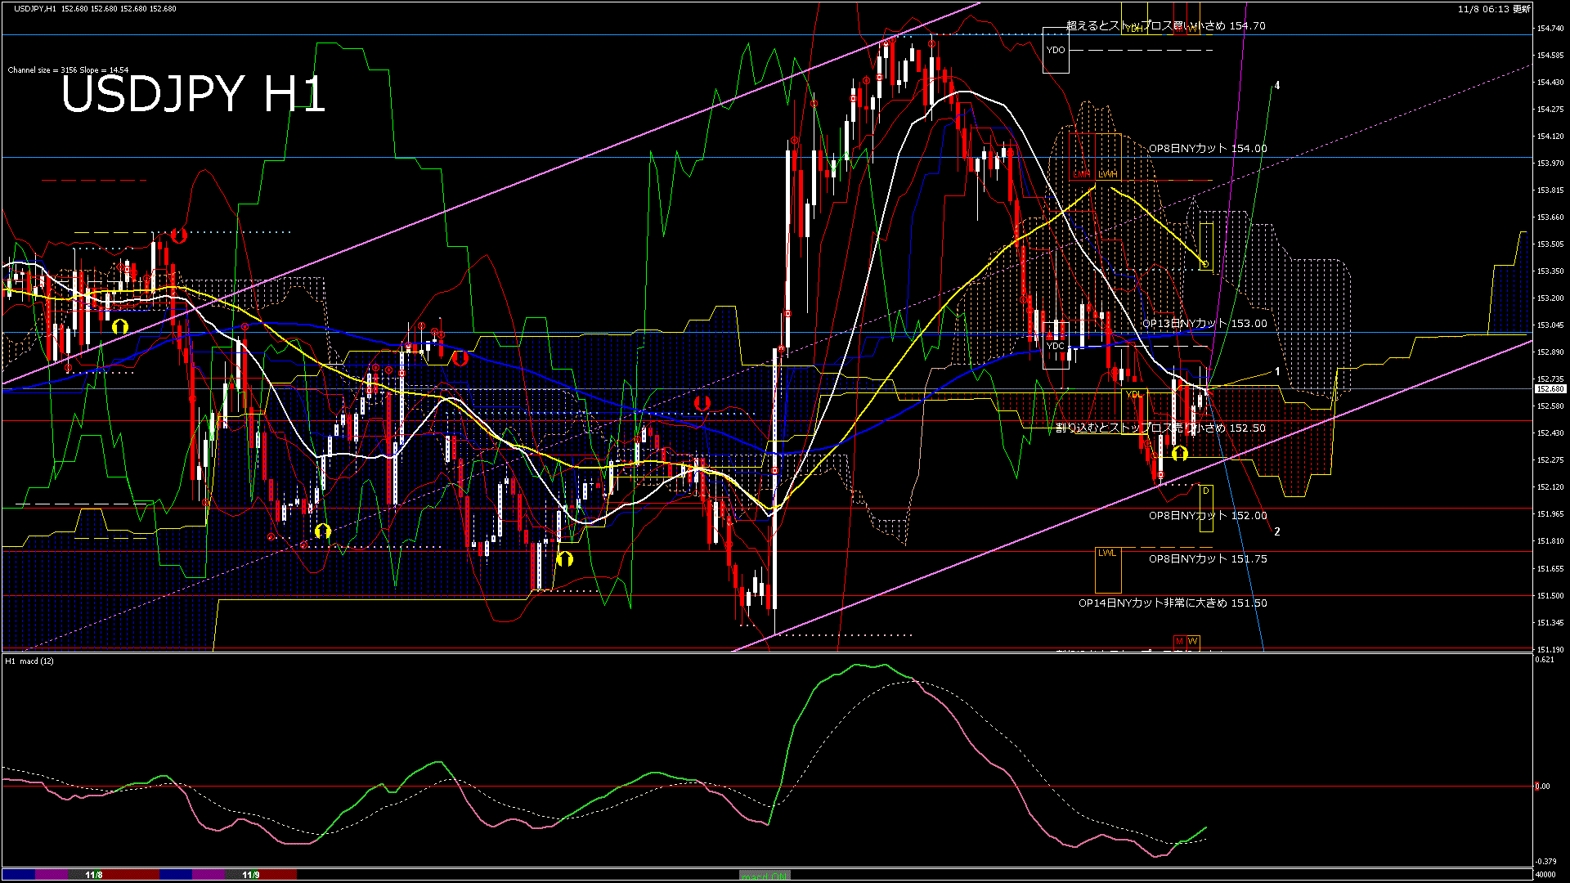Click the 11/9 date marker on the time bar
The height and width of the screenshot is (883, 1570).
251,875
